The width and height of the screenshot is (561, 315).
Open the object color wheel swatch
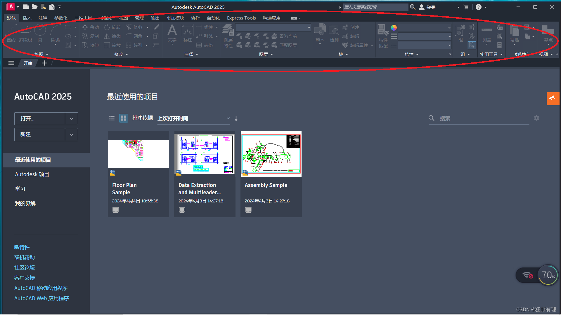pos(394,27)
